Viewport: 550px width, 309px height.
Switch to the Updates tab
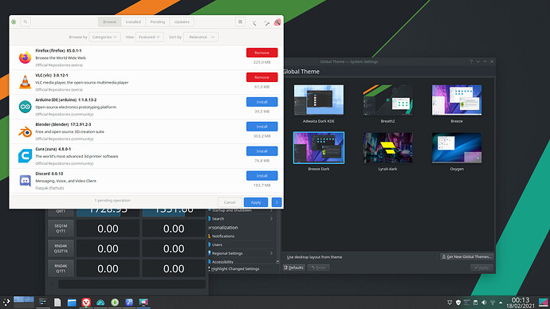pos(182,22)
